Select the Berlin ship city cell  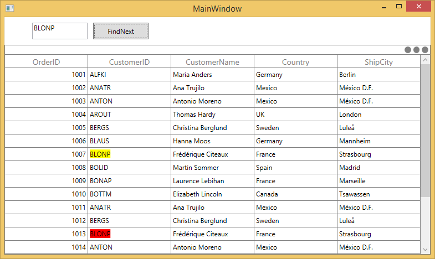(378, 75)
